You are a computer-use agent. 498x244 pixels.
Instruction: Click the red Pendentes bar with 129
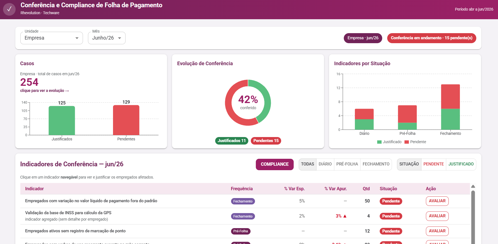tap(126, 120)
